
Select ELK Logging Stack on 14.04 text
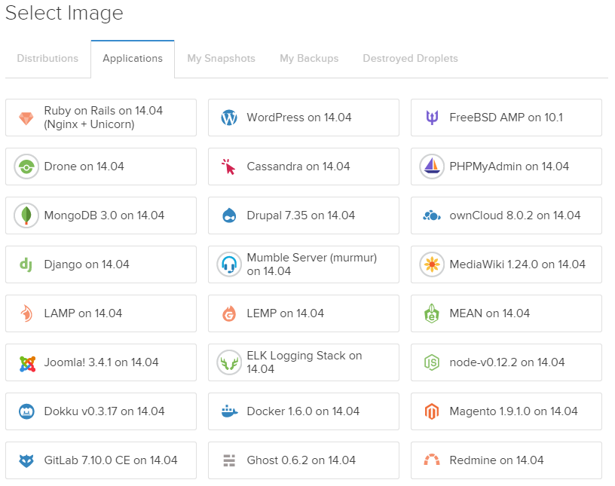(304, 362)
